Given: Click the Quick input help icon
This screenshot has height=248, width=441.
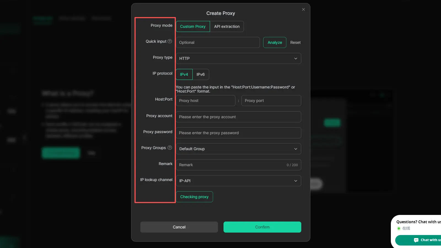Looking at the screenshot, I should tap(170, 41).
